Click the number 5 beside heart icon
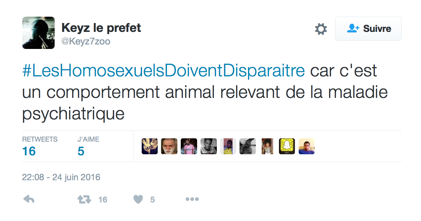 click(x=152, y=200)
